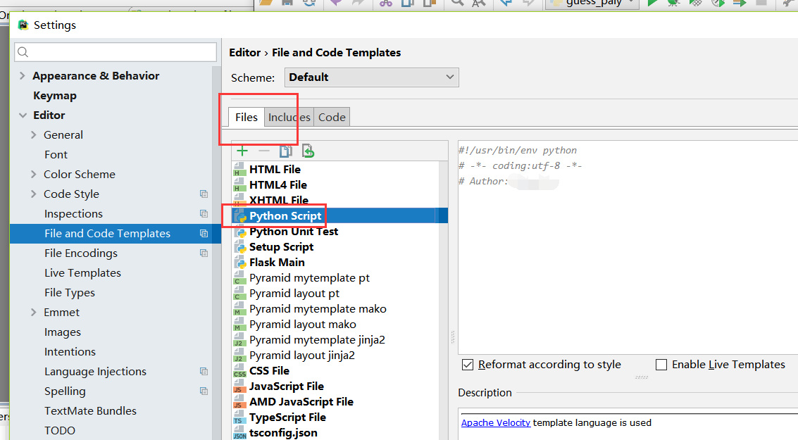Select TextMate Bundles in settings tree

(x=91, y=411)
